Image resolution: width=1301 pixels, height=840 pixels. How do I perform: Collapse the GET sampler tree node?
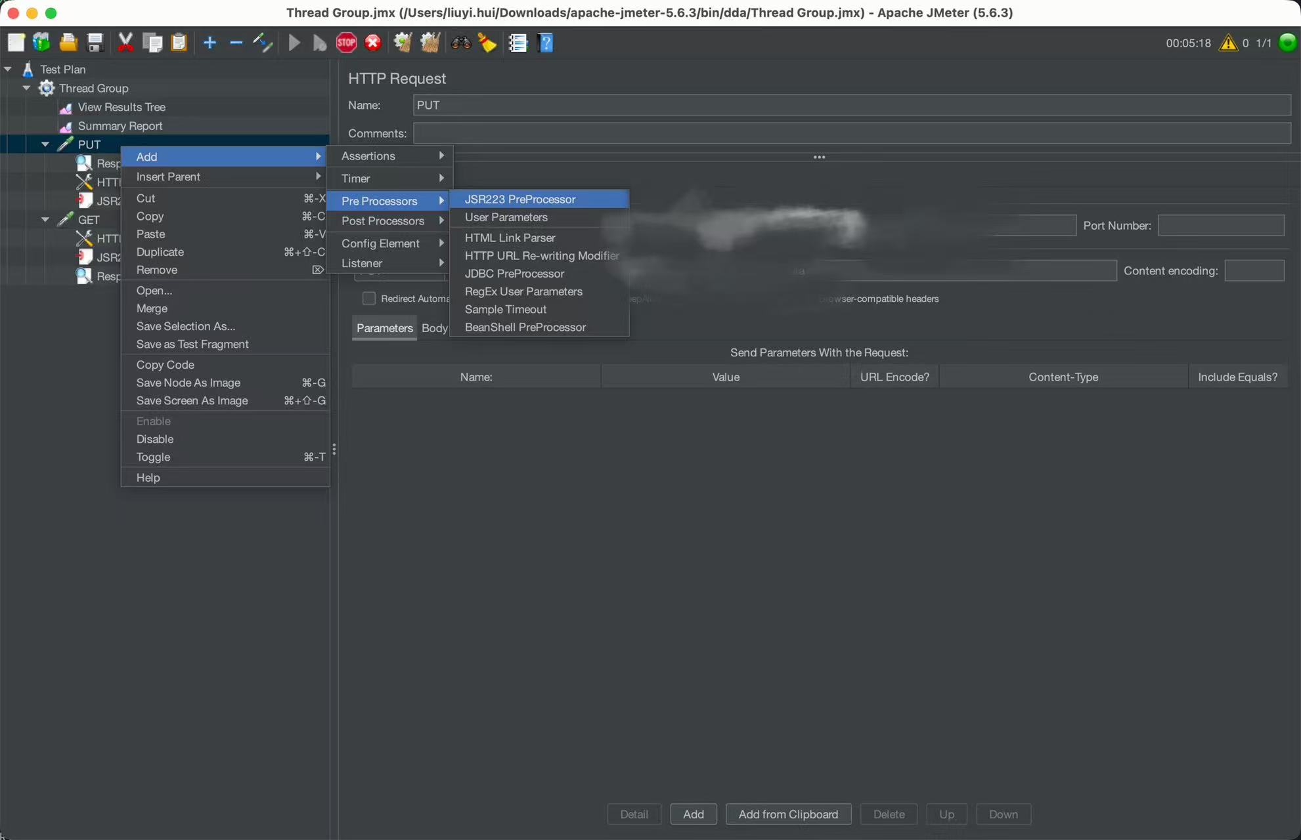point(45,220)
